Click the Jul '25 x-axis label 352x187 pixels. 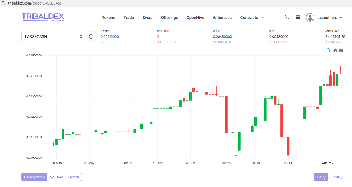point(226,163)
